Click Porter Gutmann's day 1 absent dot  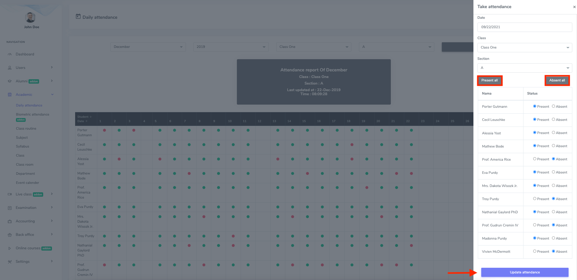(x=105, y=130)
